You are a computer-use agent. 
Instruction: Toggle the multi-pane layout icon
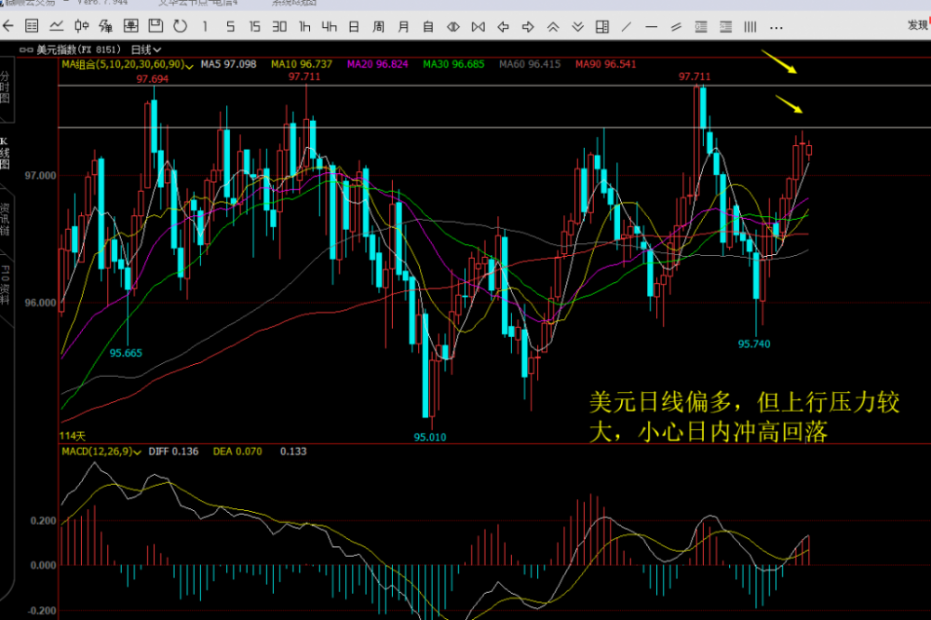(602, 27)
